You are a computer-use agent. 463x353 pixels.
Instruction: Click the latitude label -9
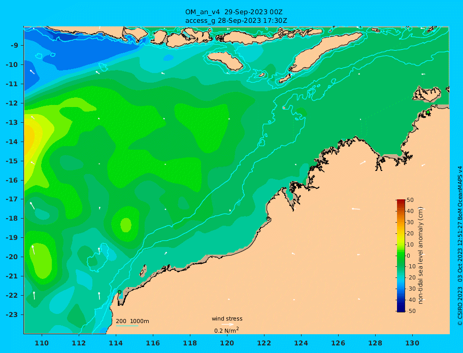pos(14,46)
